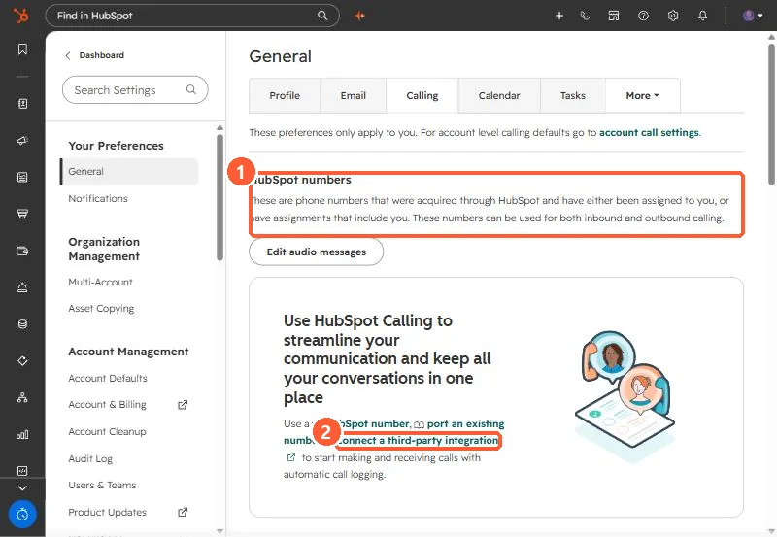The image size is (777, 537).
Task: Click the Search Settings magnifier icon
Action: click(190, 89)
